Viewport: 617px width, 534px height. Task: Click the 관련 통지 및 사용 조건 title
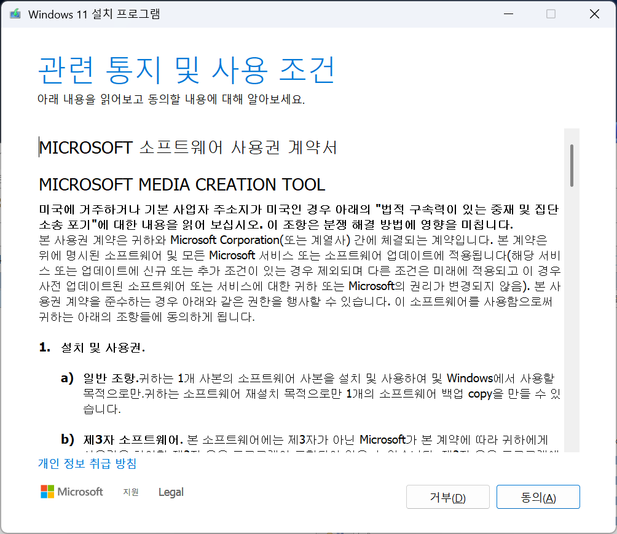coord(186,70)
